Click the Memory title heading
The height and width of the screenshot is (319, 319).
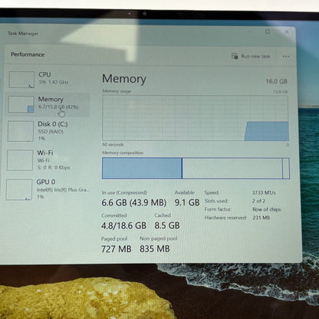(x=124, y=79)
